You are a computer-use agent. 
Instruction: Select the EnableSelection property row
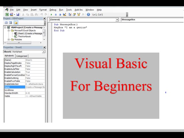pos(25,84)
